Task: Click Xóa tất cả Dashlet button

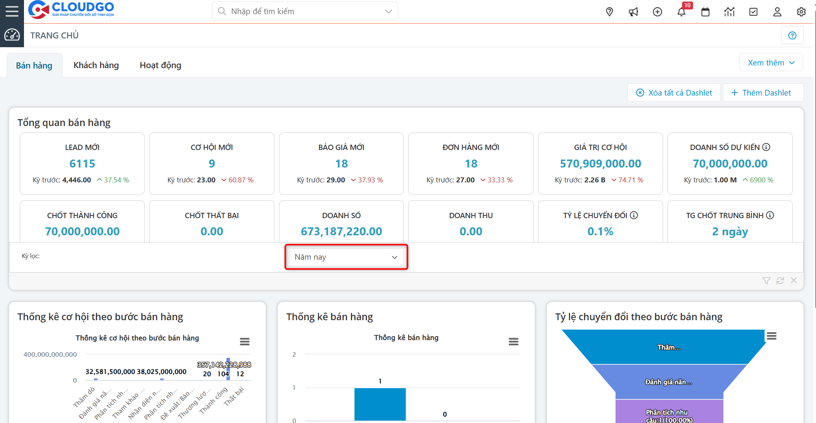Action: (x=674, y=93)
